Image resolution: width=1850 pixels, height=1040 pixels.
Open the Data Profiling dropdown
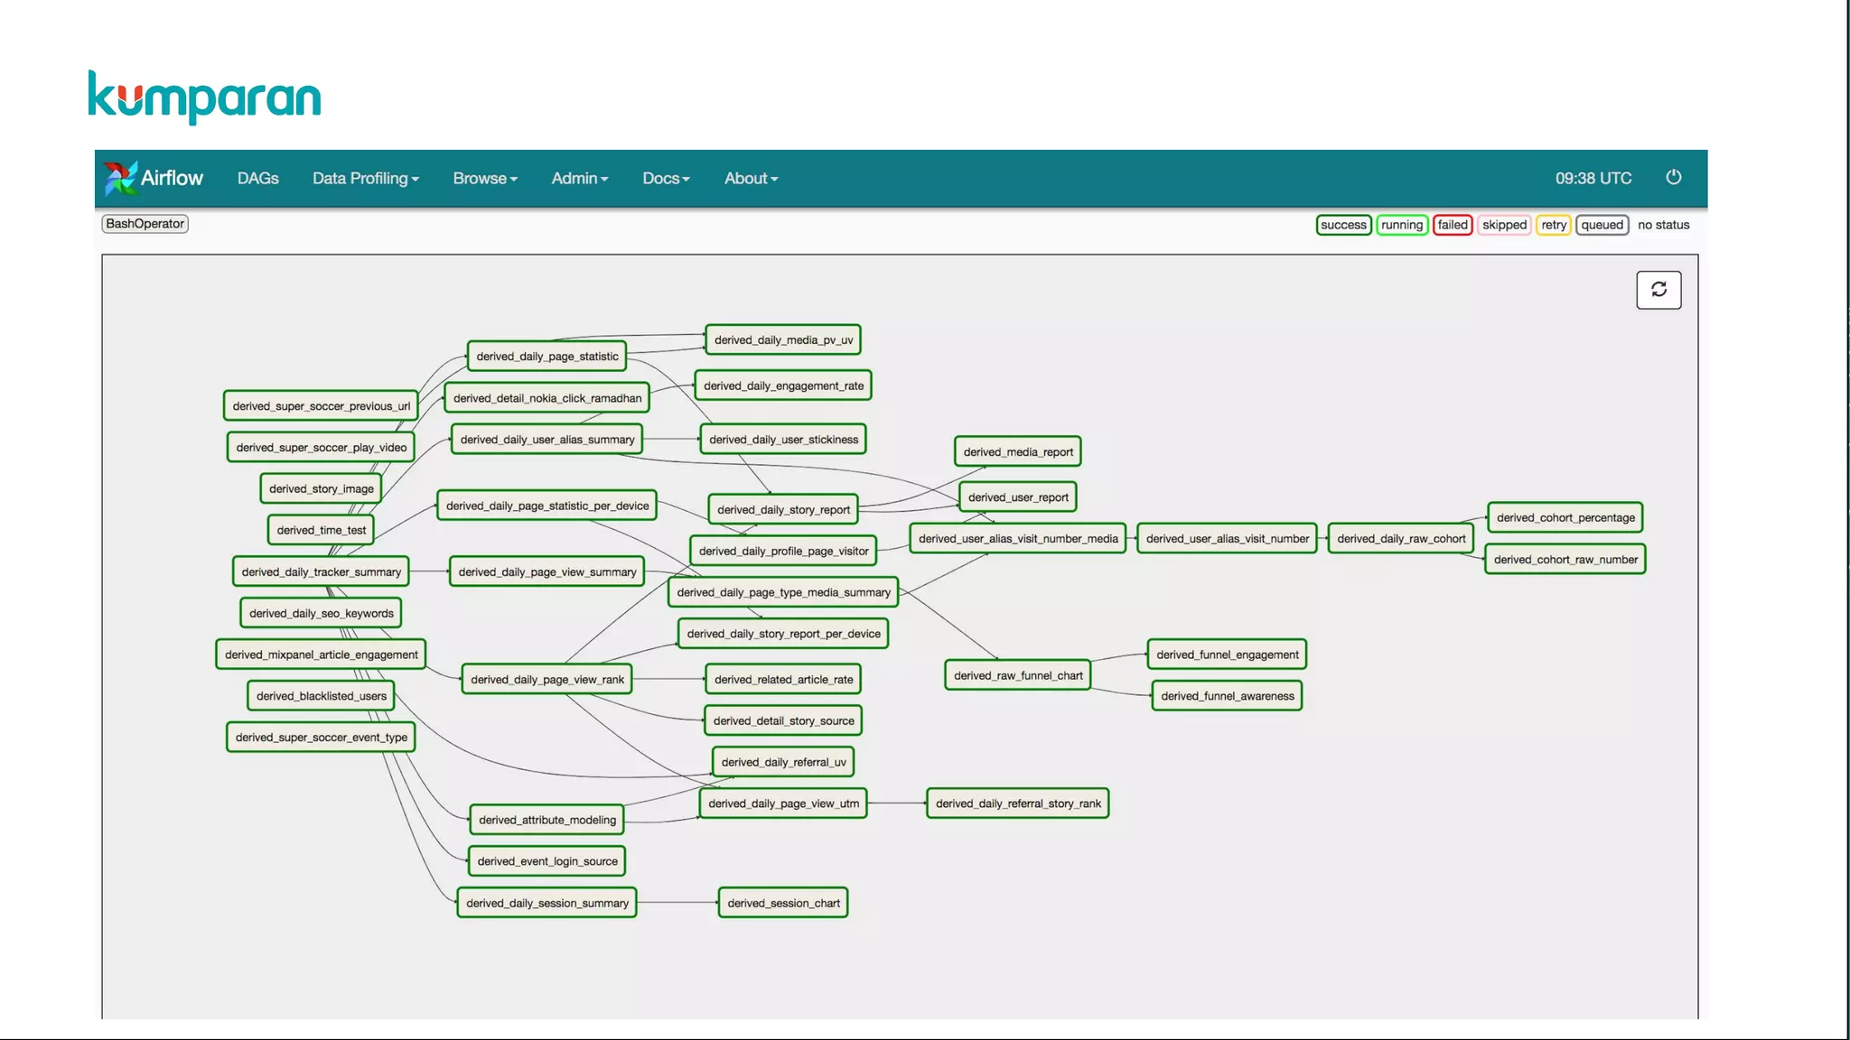(365, 179)
